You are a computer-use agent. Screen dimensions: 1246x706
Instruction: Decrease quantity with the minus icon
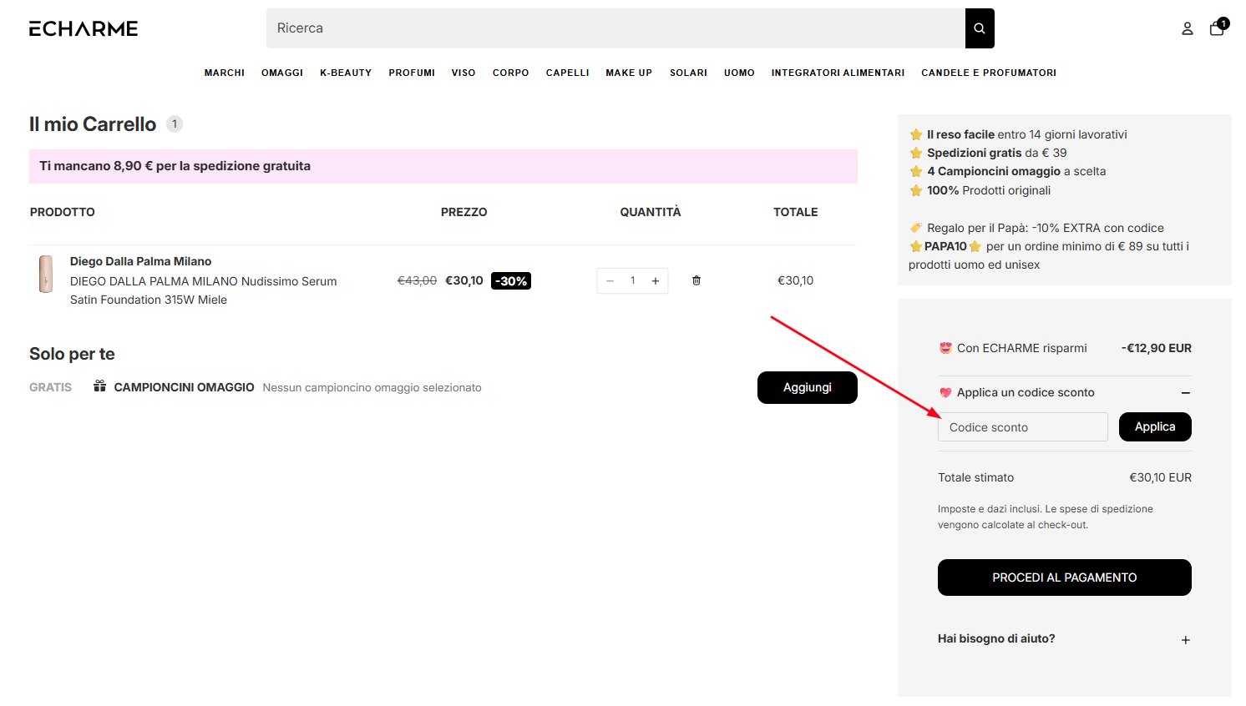(x=610, y=280)
